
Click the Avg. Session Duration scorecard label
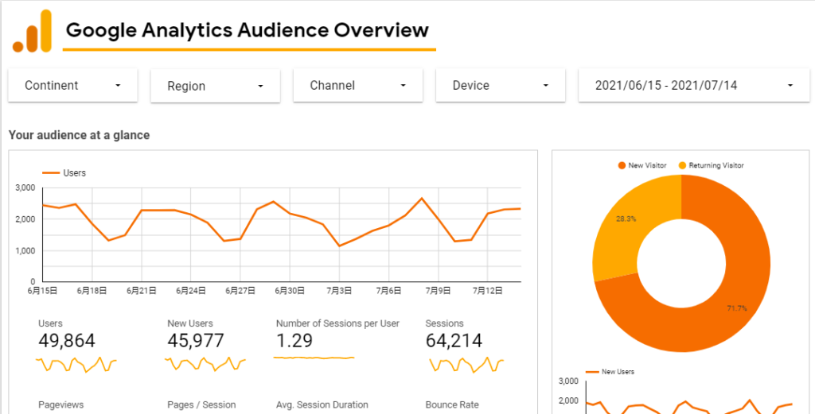click(322, 405)
